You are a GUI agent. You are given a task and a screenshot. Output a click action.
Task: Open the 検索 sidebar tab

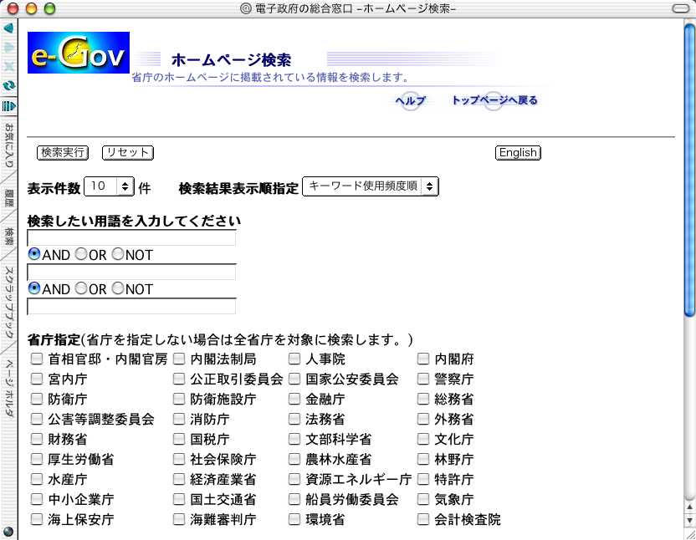8,237
